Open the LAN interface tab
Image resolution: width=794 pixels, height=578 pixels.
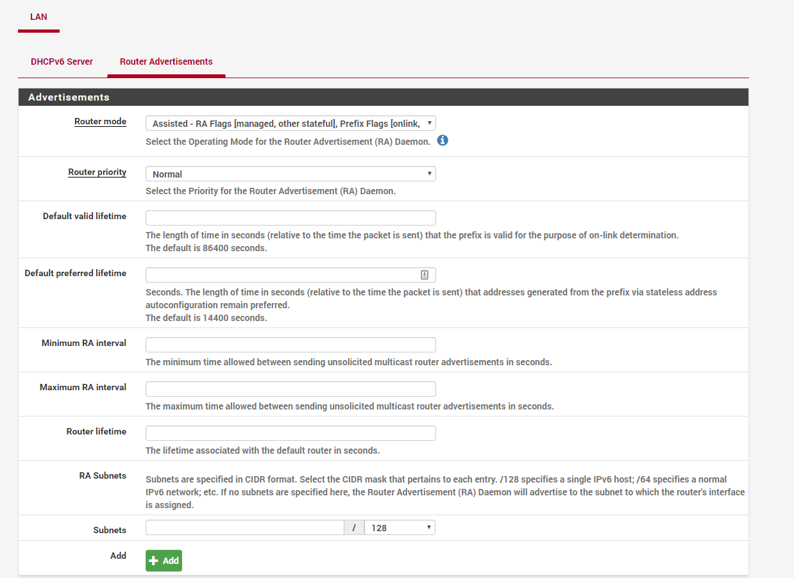coord(38,17)
